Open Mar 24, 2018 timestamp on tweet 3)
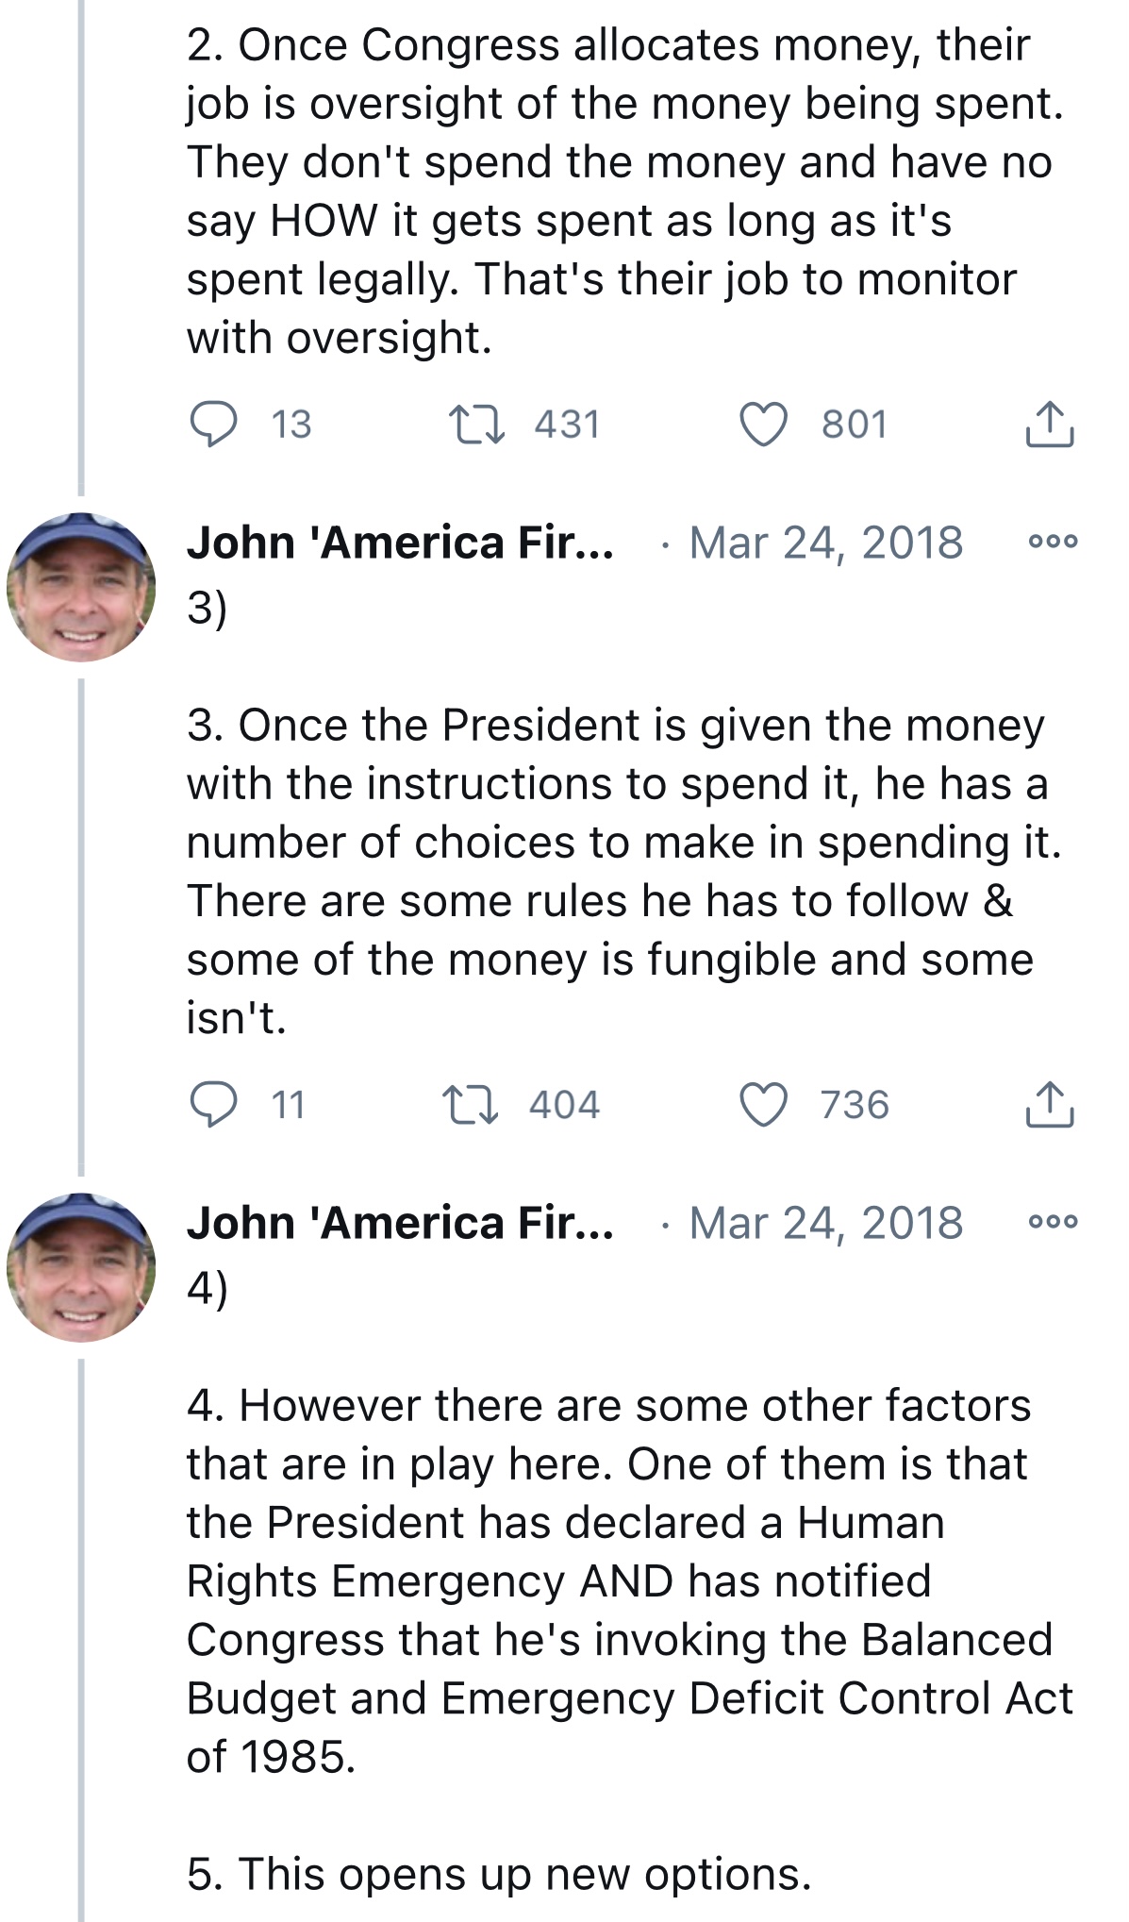The image size is (1129, 1922). click(x=826, y=543)
